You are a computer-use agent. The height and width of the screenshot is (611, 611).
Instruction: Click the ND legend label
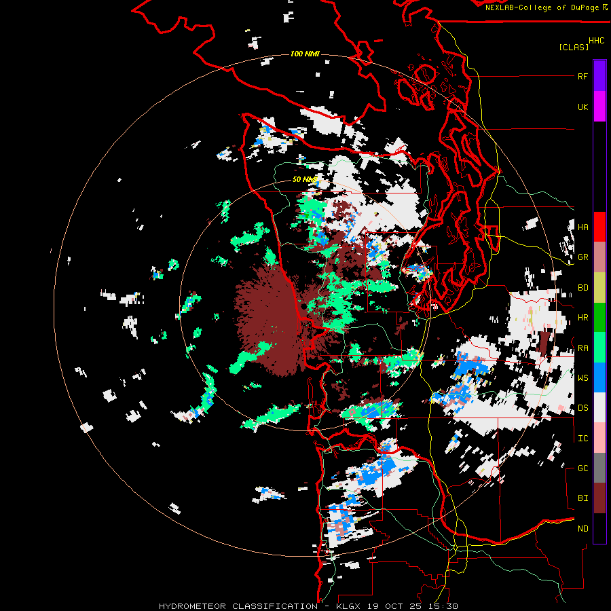click(582, 528)
